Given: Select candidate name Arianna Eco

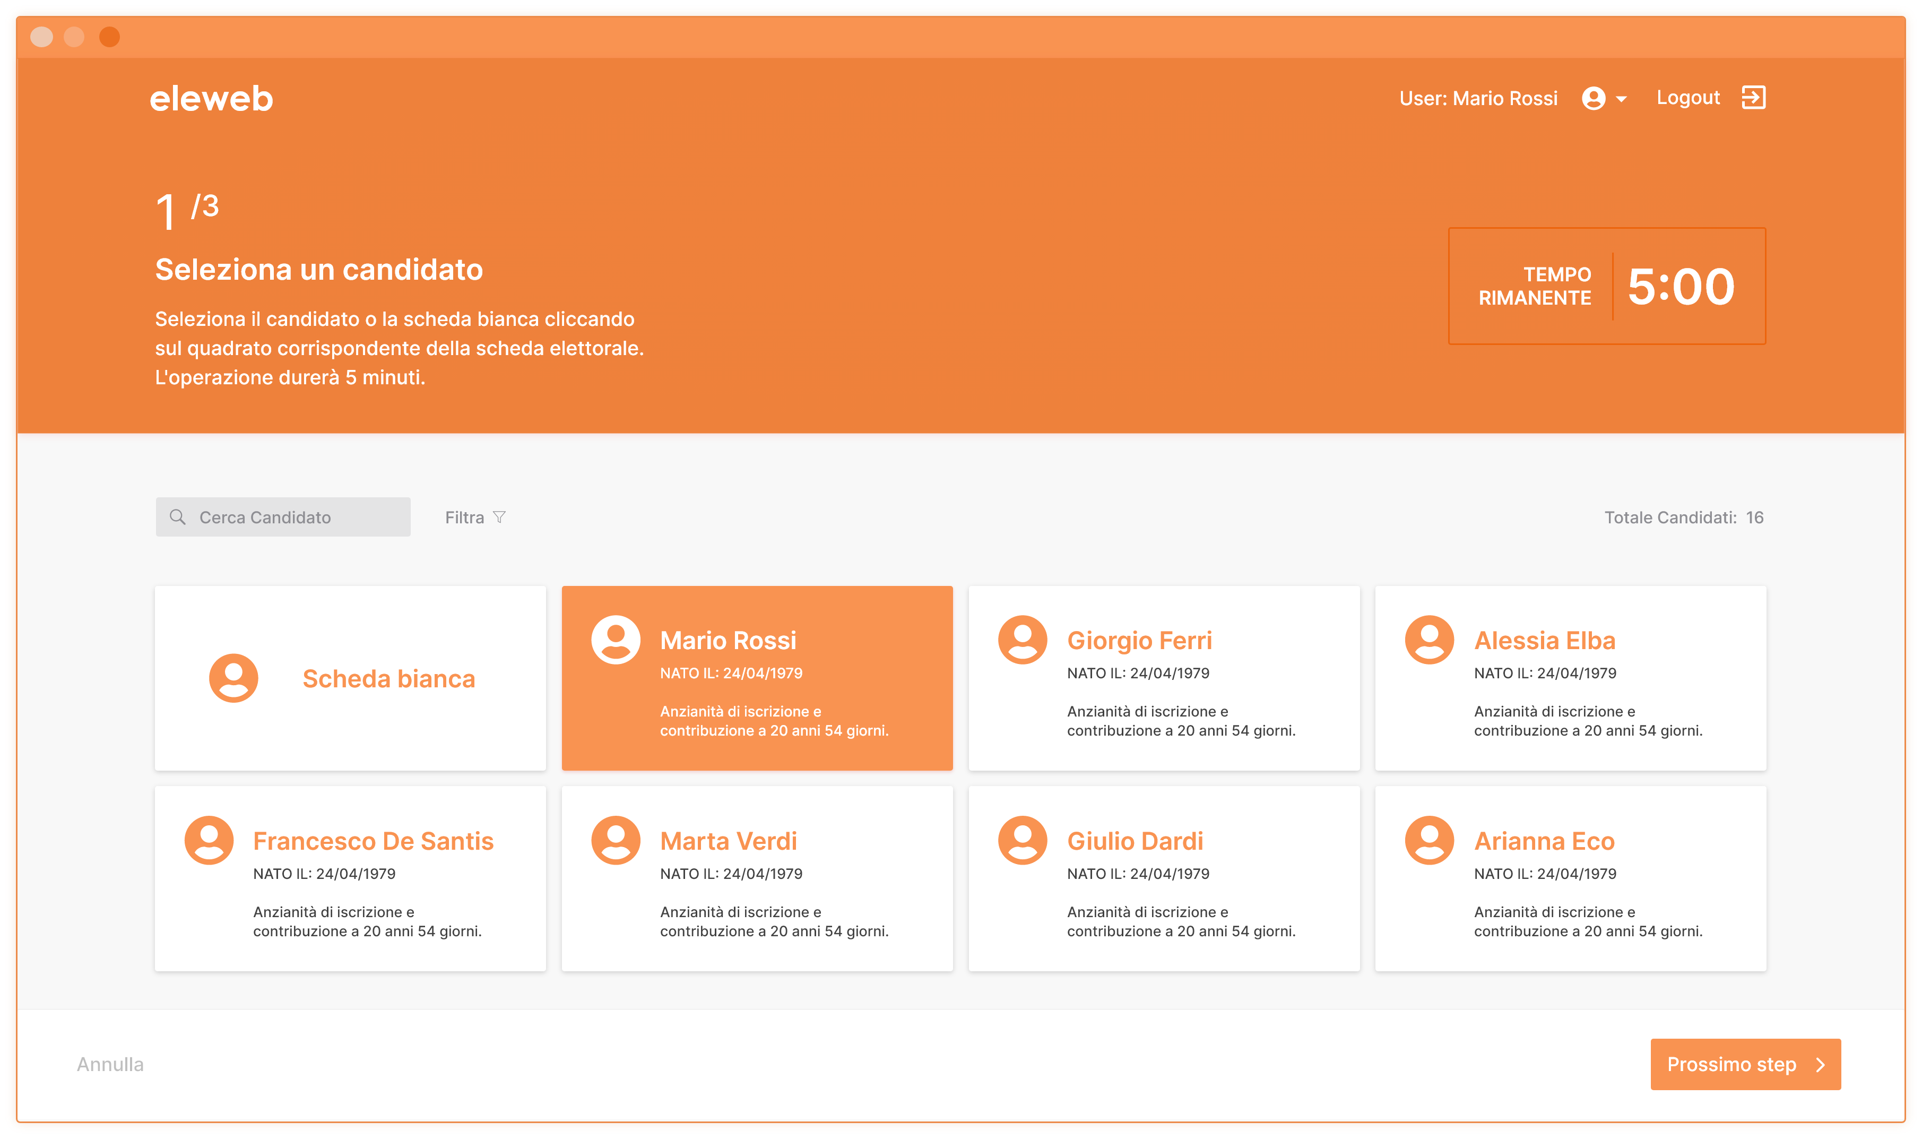Looking at the screenshot, I should [x=1544, y=840].
